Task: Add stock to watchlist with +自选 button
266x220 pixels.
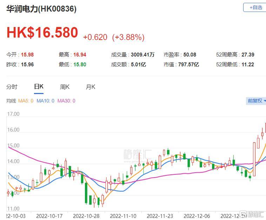Action: coord(255,7)
